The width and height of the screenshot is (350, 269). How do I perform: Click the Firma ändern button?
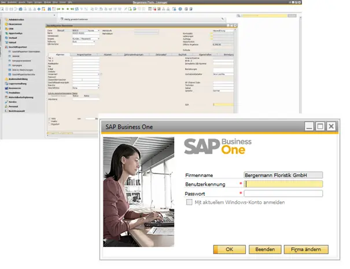[306, 249]
